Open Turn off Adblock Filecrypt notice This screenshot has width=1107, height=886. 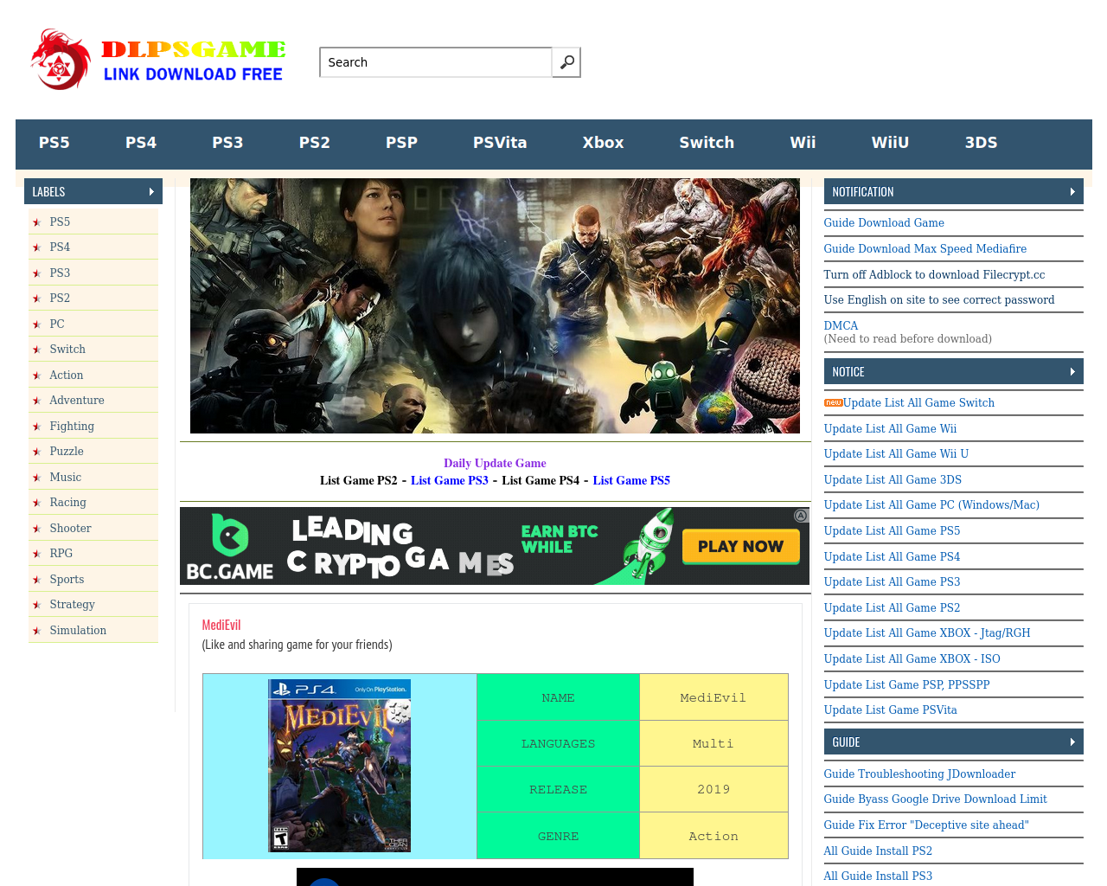[x=934, y=275]
